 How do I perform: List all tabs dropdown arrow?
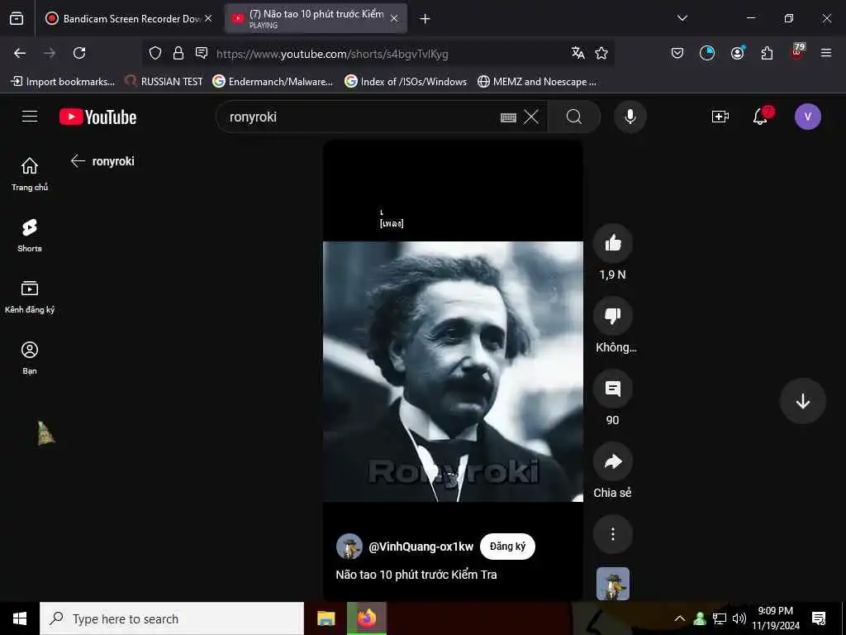pos(682,18)
